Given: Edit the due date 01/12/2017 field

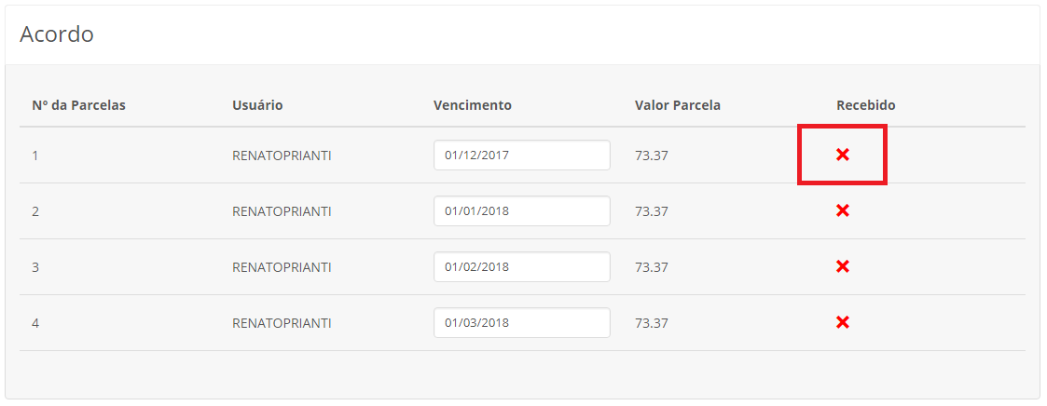Looking at the screenshot, I should [521, 156].
